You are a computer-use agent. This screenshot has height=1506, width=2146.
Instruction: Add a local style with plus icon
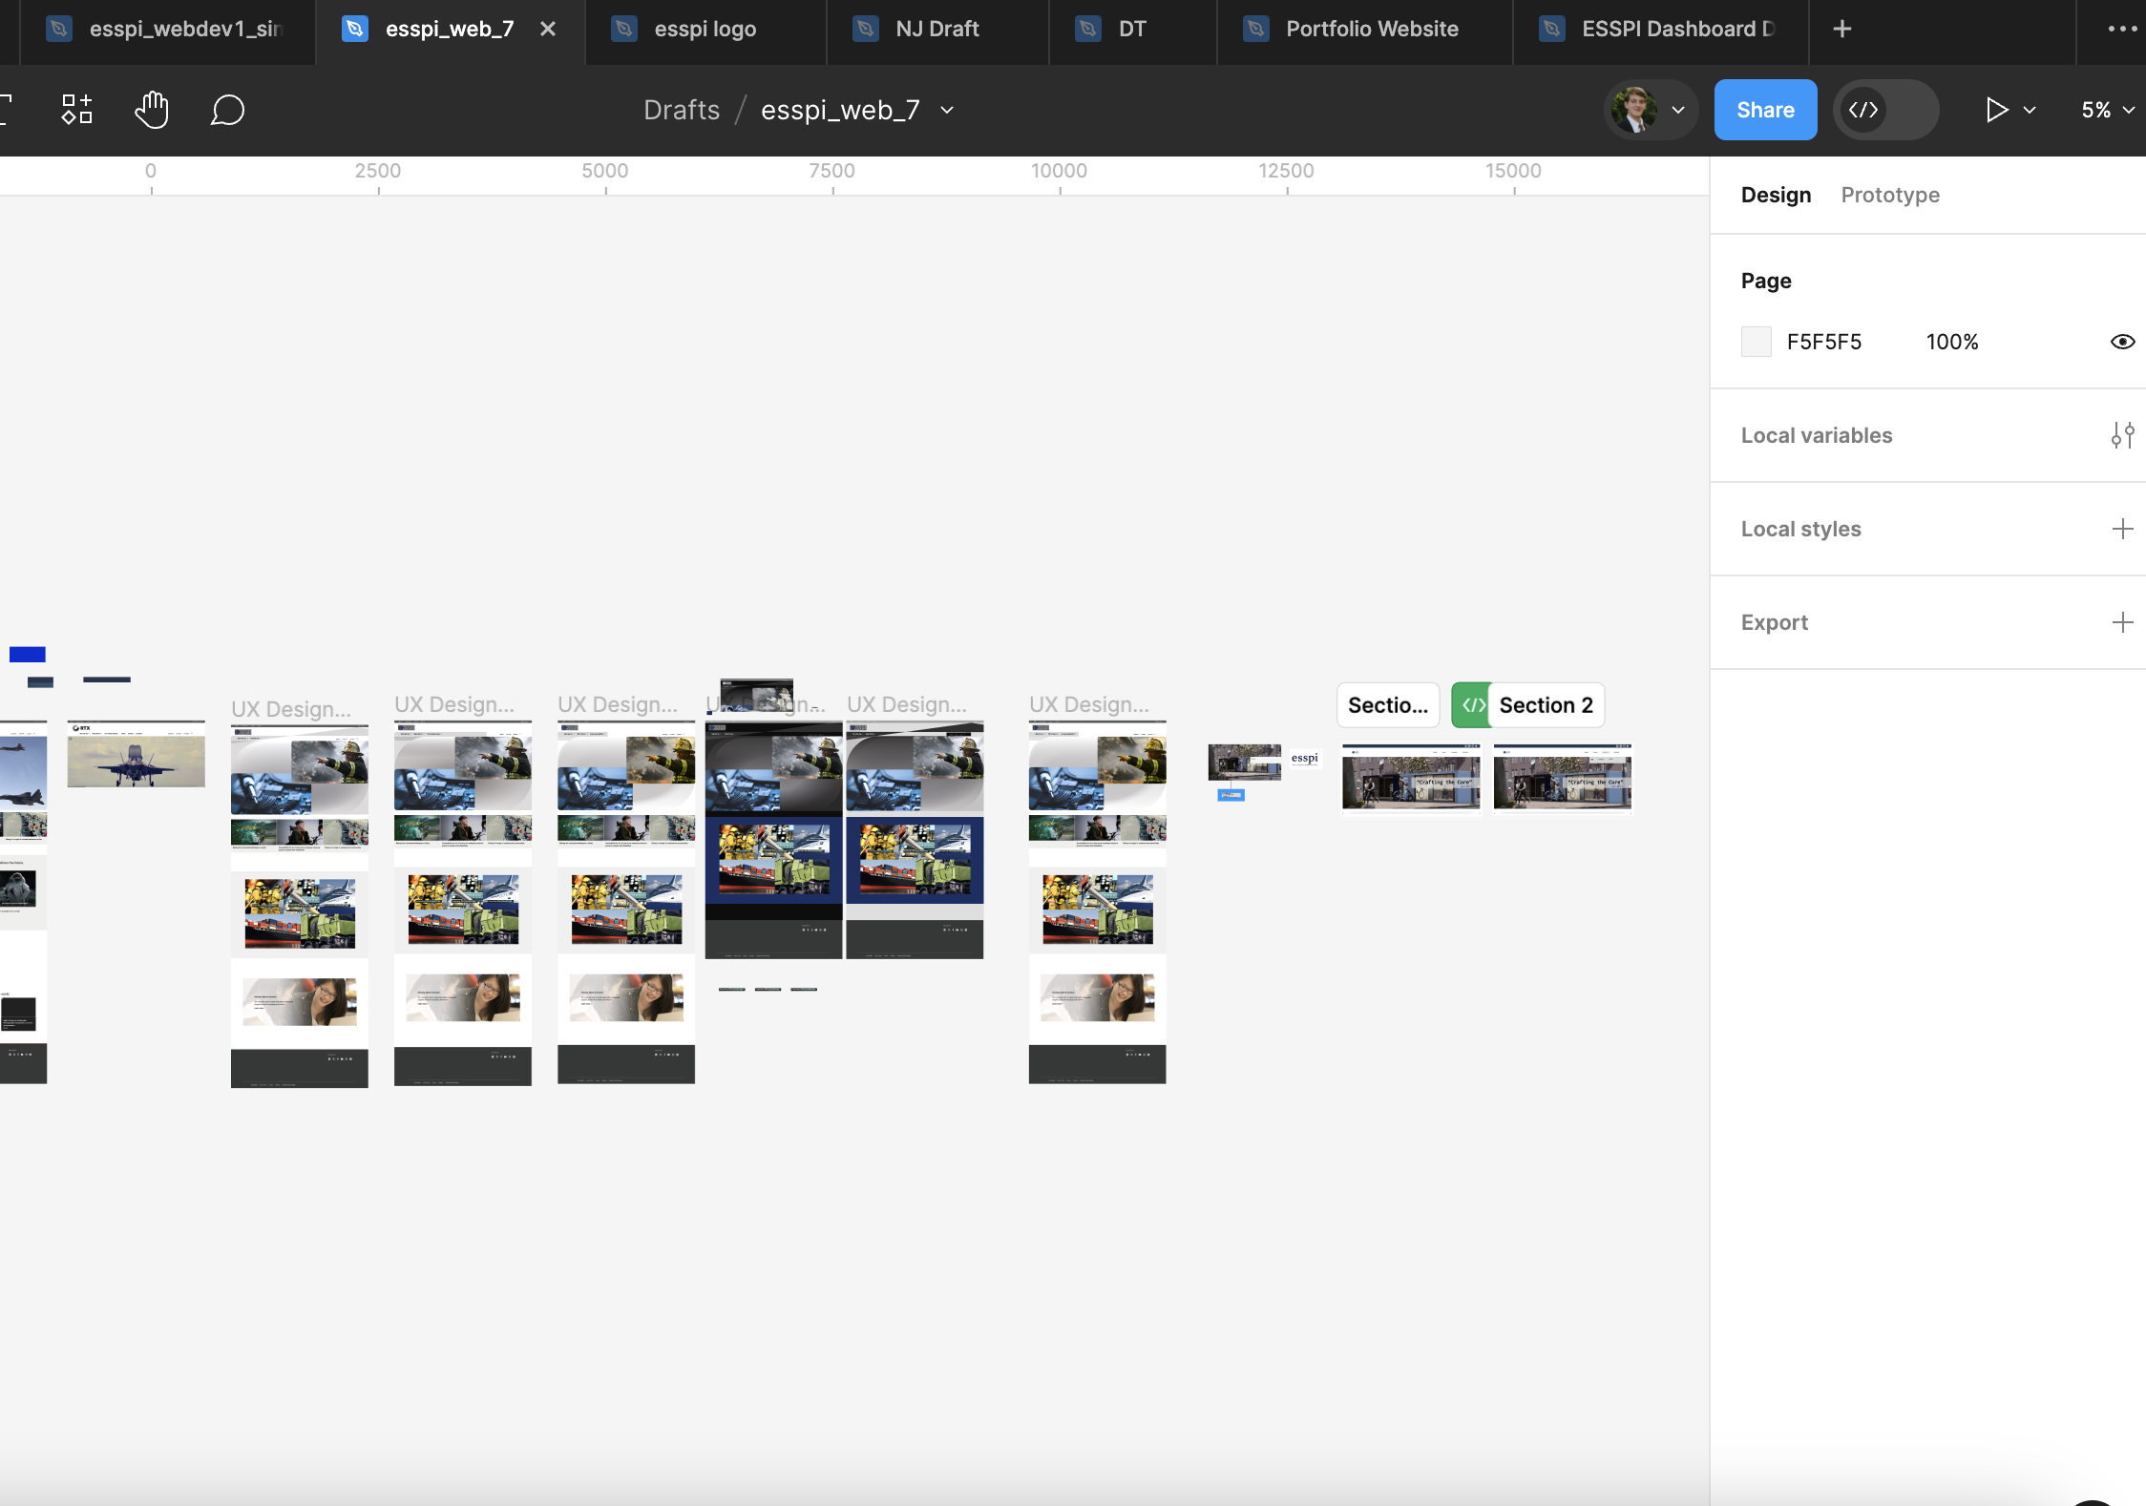tap(2122, 529)
